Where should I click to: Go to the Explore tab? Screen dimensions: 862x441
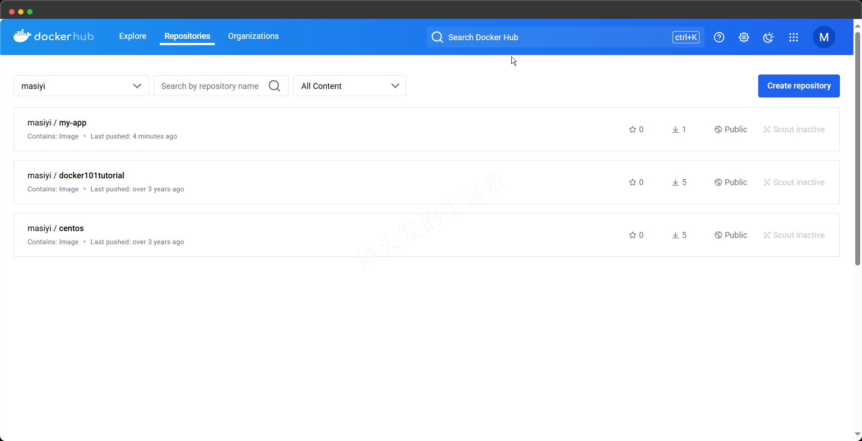(x=133, y=36)
